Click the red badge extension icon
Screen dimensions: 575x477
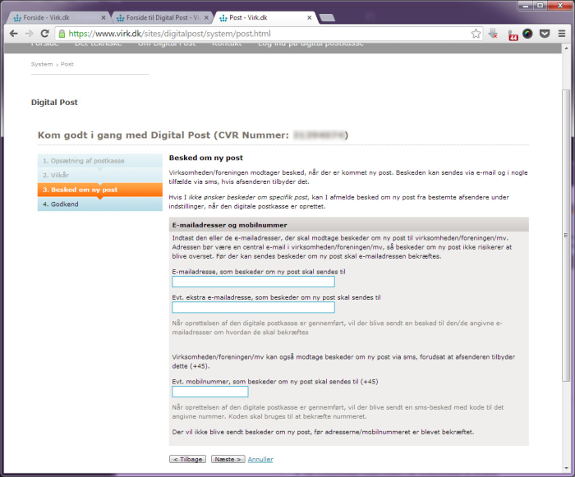coord(513,35)
